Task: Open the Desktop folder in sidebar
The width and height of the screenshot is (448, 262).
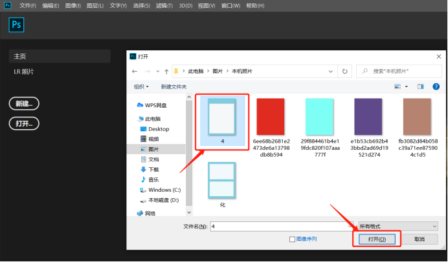Action: (155, 129)
